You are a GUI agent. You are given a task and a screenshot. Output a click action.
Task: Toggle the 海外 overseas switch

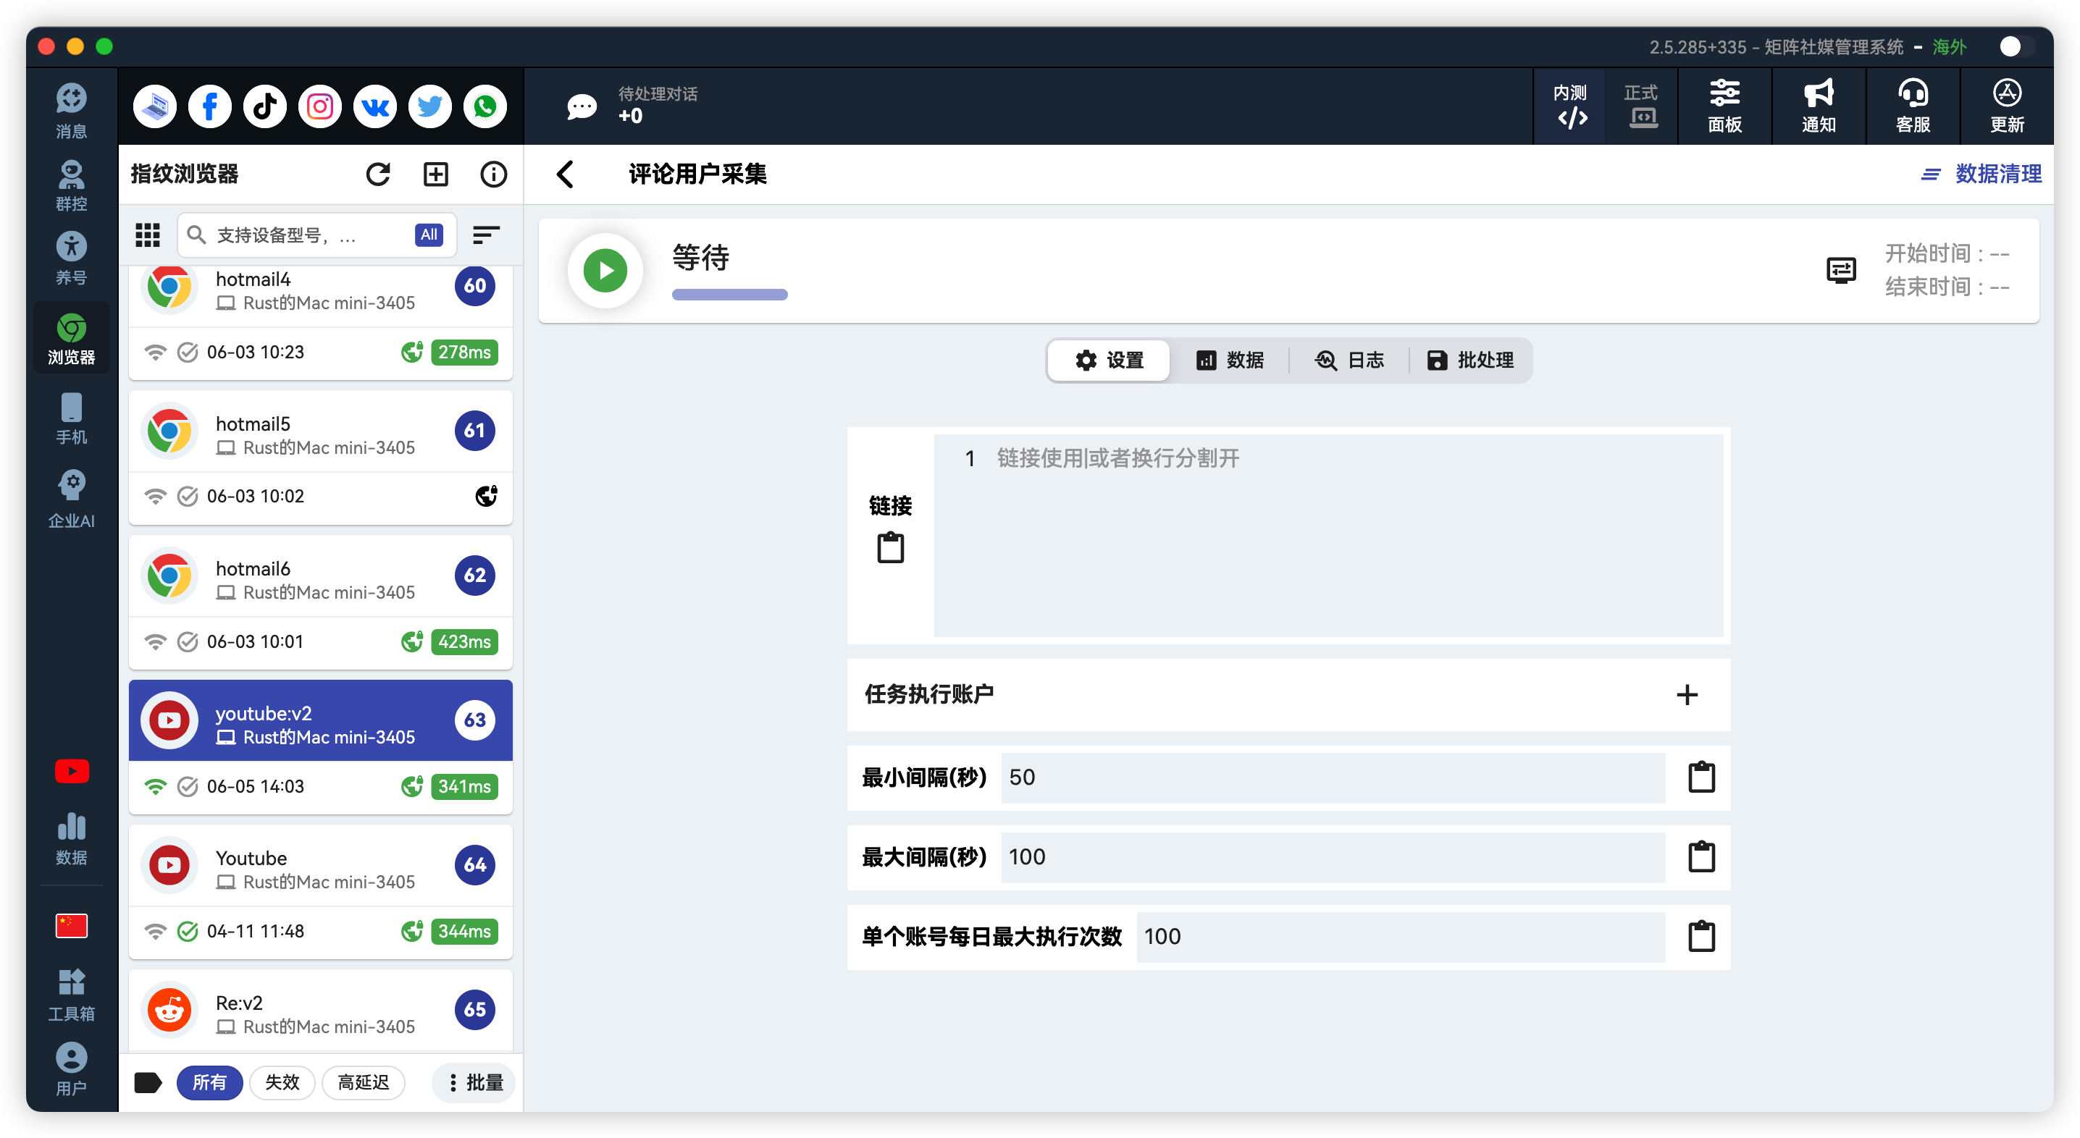pyautogui.click(x=2016, y=47)
